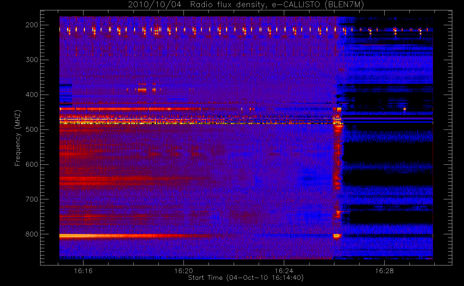This screenshot has height=286, width=464.
Task: Click the 16:16 time tick label
Action: 83,271
